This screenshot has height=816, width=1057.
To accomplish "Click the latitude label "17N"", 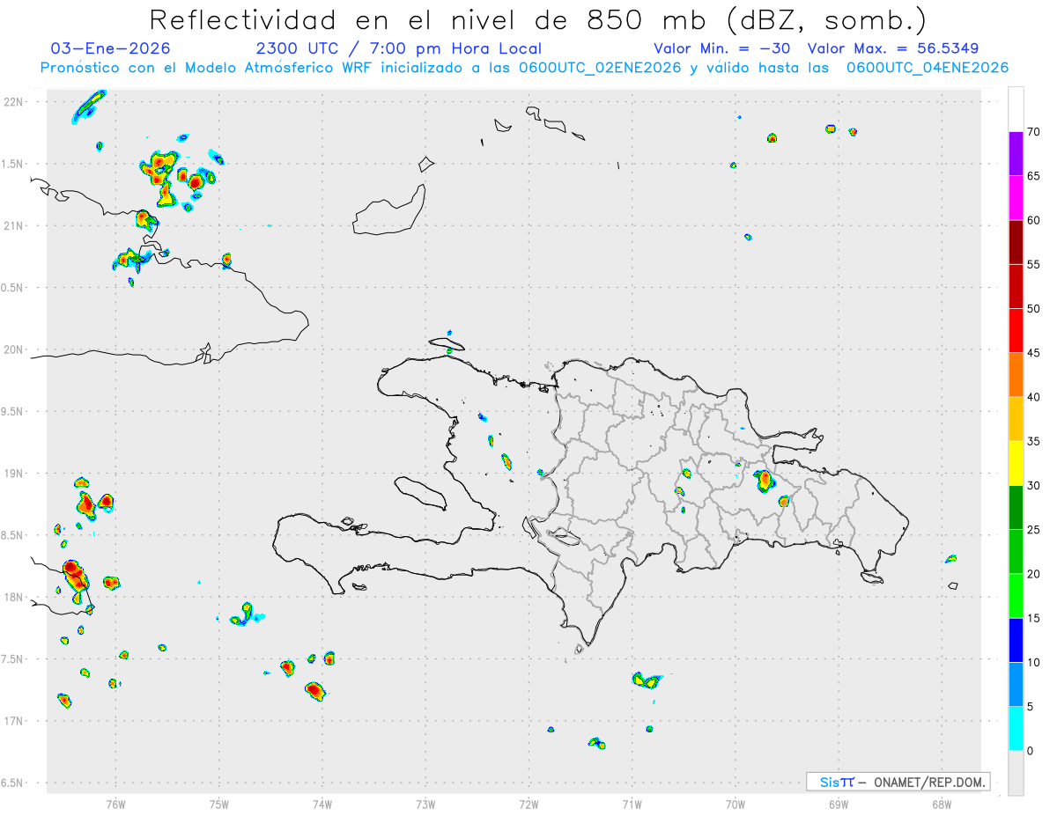I will pos(14,721).
